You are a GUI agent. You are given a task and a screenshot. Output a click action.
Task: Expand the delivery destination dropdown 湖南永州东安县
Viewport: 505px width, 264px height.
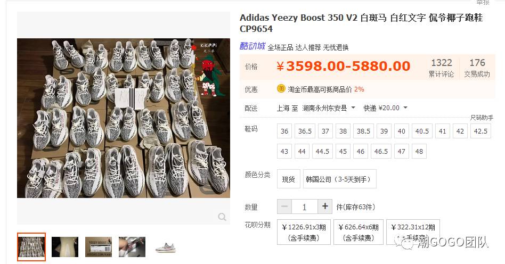click(x=329, y=108)
